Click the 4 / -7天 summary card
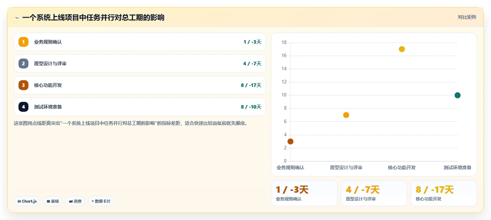 374,193
